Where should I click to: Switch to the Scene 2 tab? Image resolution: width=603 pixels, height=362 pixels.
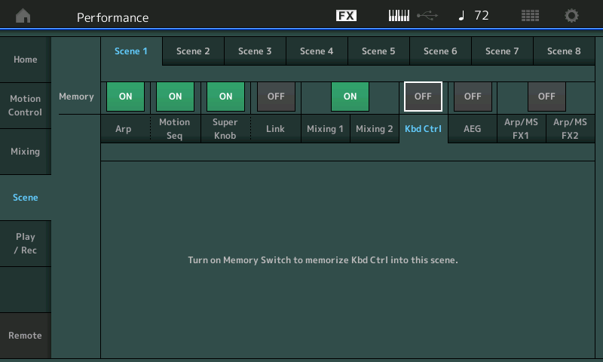(x=193, y=51)
